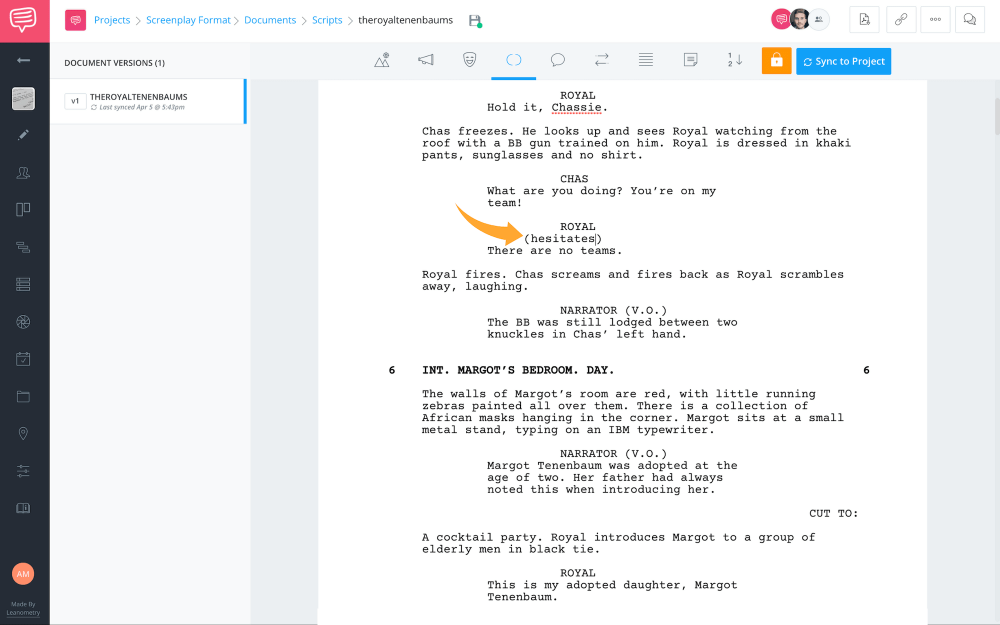
Task: Open the more options menu (three dots)
Action: [935, 19]
